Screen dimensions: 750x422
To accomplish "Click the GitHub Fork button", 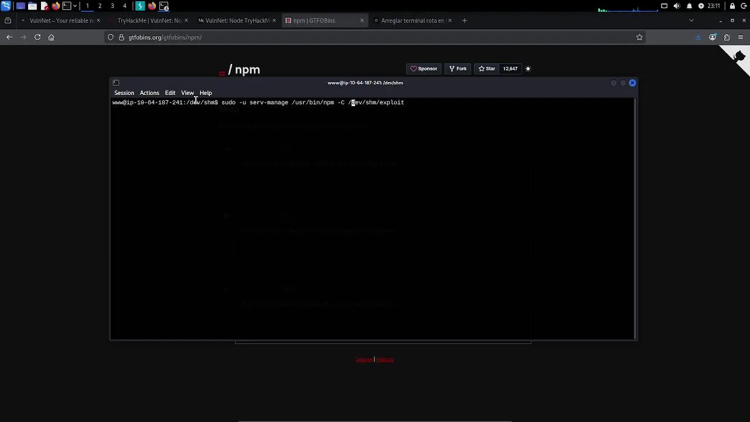I will pyautogui.click(x=458, y=69).
